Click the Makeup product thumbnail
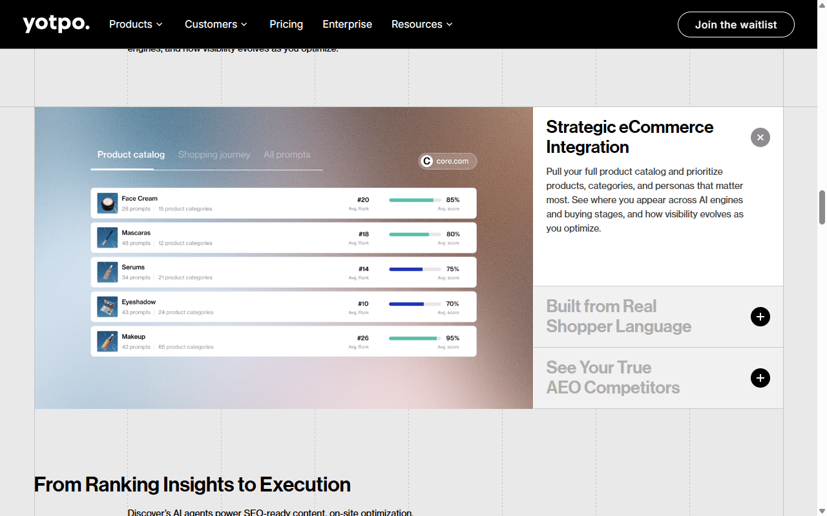Image resolution: width=827 pixels, height=516 pixels. [107, 342]
